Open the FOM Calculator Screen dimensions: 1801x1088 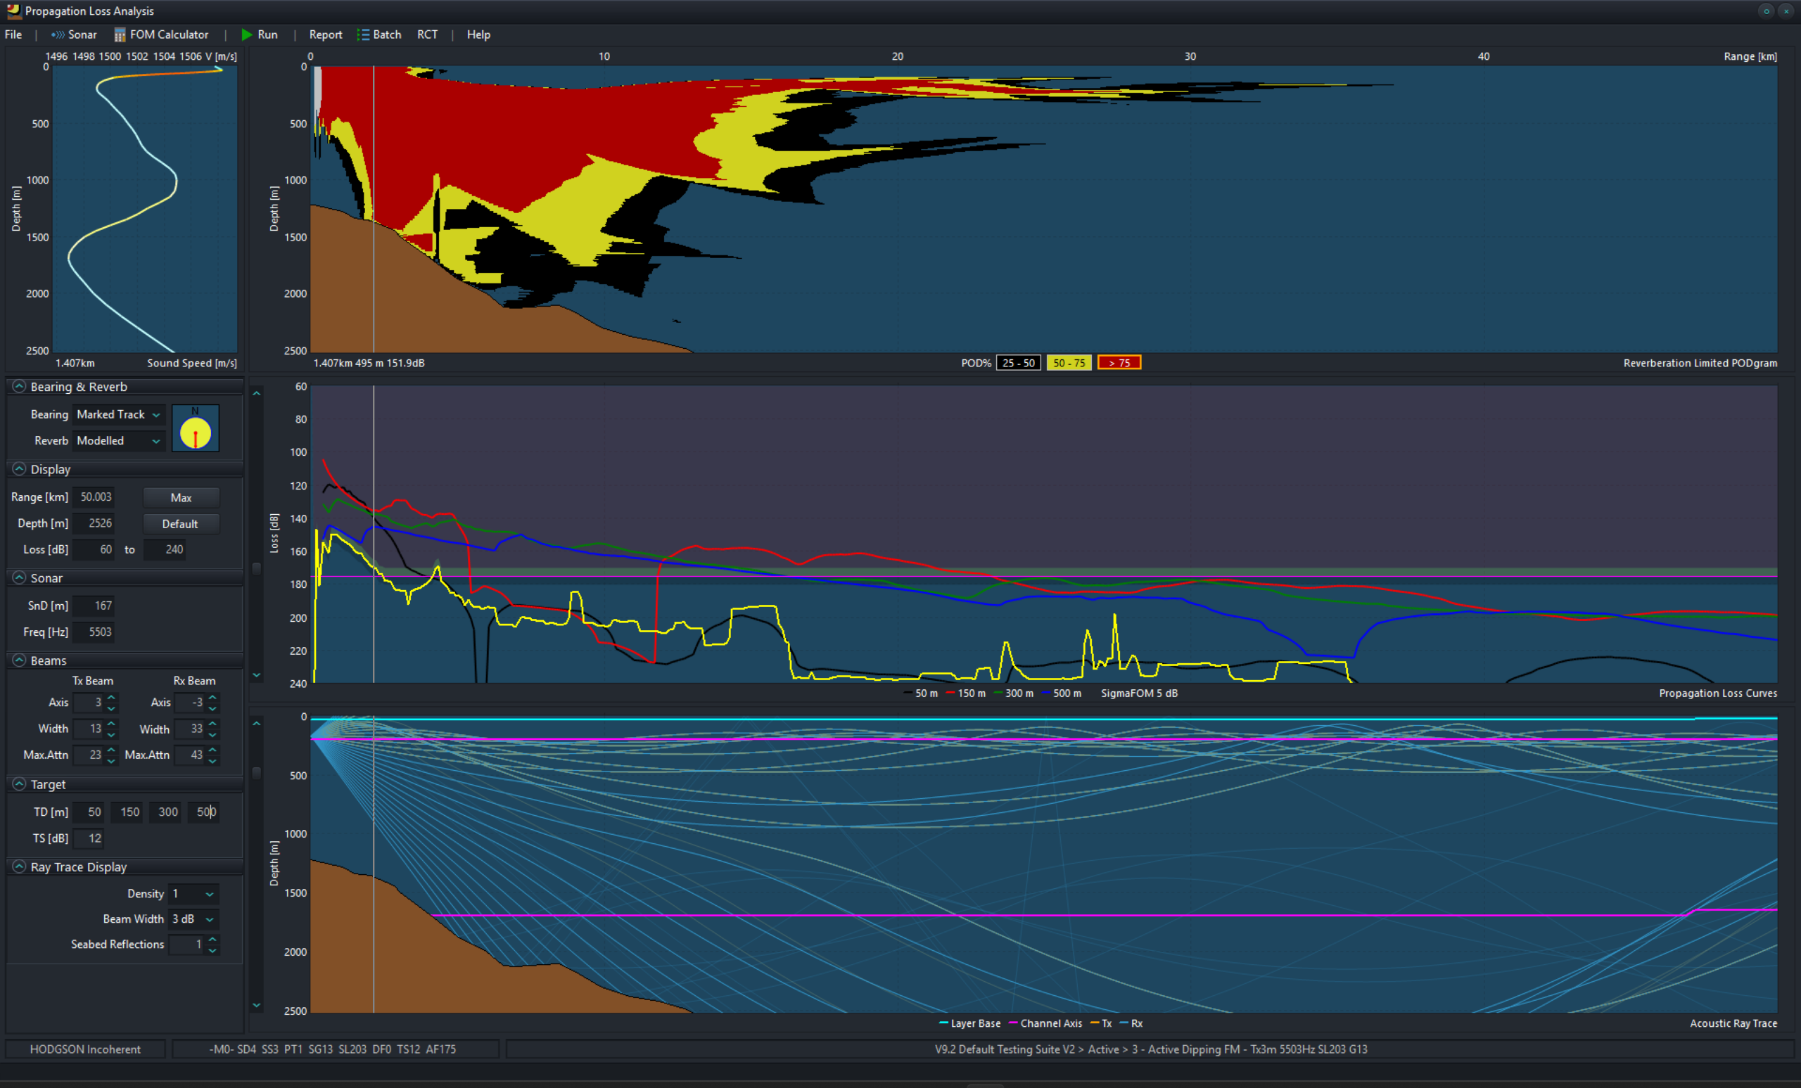162,34
